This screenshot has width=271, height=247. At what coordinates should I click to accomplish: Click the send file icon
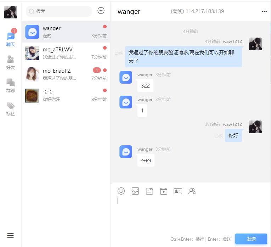point(149,191)
